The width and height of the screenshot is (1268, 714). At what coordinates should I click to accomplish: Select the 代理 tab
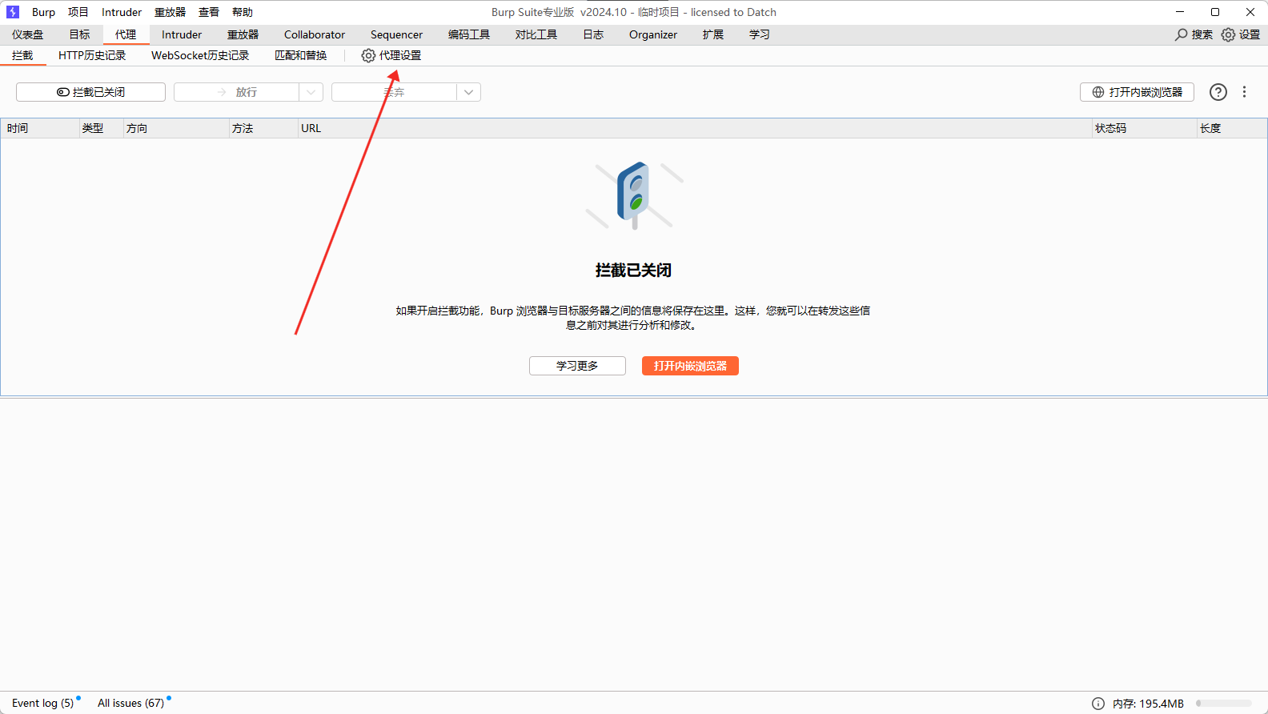126,34
